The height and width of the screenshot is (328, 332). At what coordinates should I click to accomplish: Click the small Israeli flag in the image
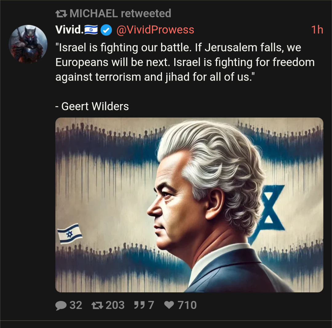click(x=70, y=234)
